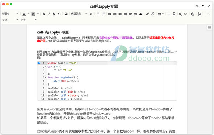Open the font color dropdown arrow
Screen dimensions: 214x135
pos(29,14)
